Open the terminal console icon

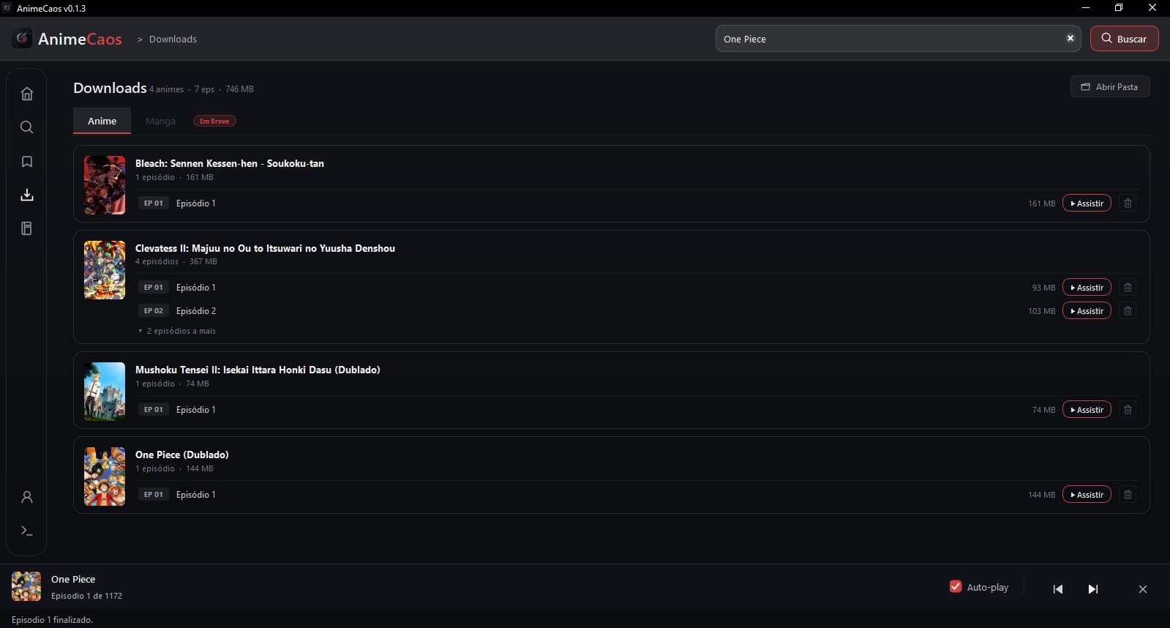point(27,531)
